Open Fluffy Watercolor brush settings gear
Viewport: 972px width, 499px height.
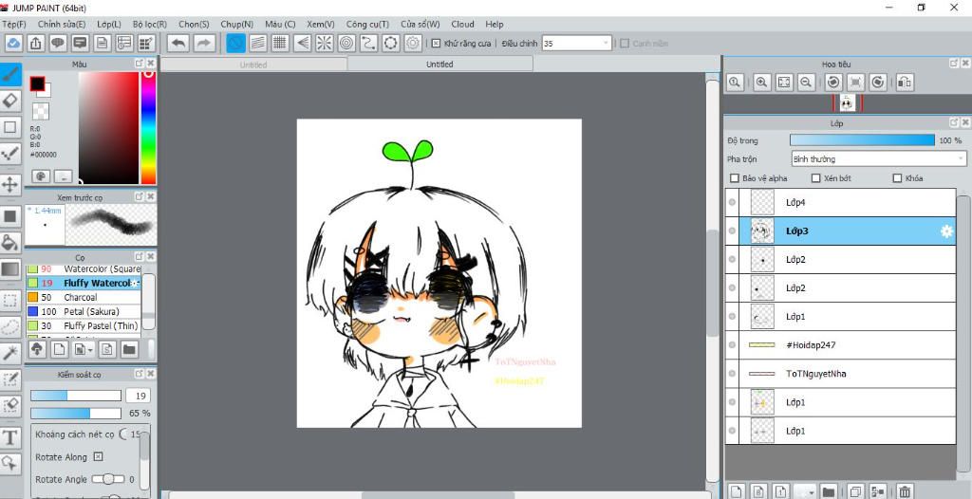pyautogui.click(x=135, y=284)
